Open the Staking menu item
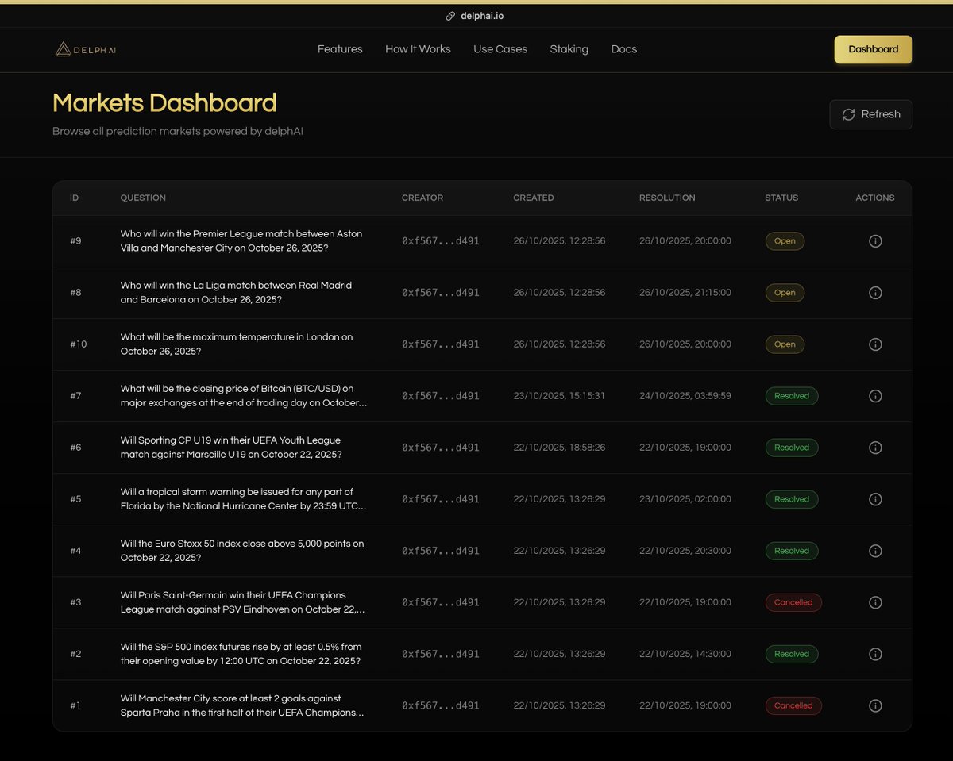953x761 pixels. (x=569, y=49)
